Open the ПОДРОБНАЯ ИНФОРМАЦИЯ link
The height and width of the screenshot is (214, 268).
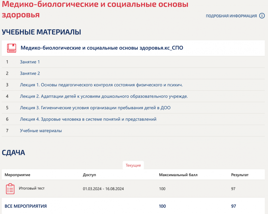tap(231, 16)
